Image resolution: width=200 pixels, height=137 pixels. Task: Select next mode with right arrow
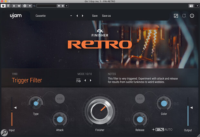tap(91, 80)
